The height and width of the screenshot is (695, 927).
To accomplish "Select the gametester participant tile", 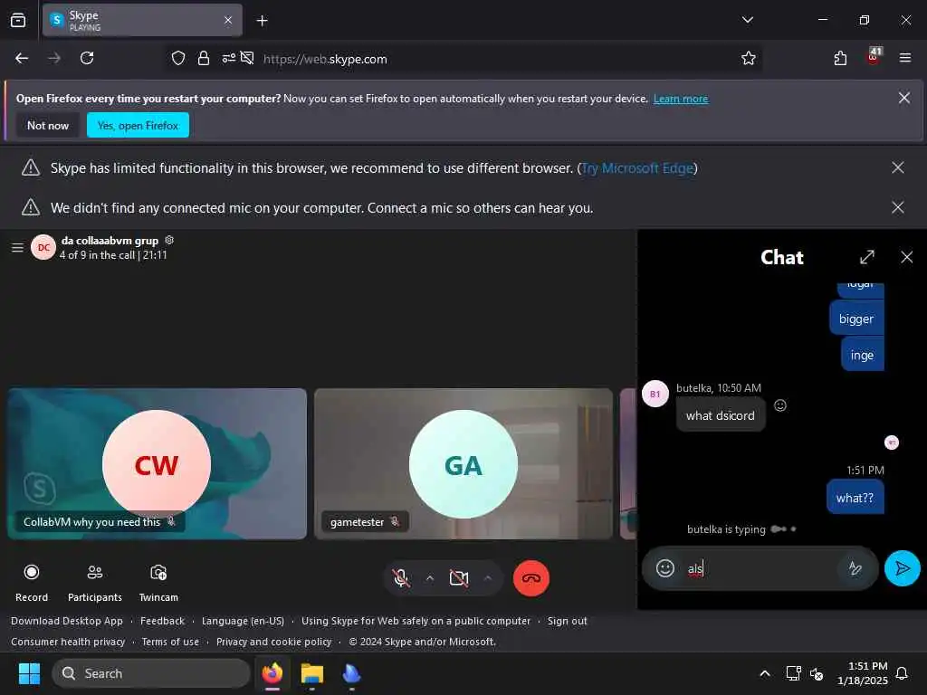I will (x=463, y=464).
